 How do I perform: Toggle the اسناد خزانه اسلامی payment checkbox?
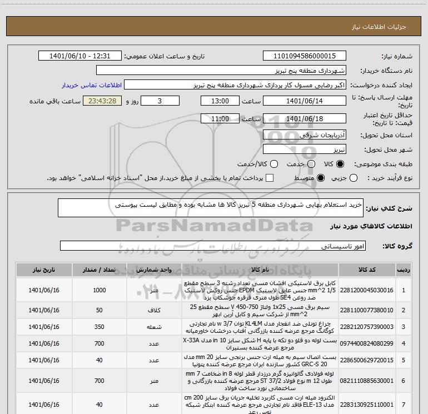click(270, 178)
